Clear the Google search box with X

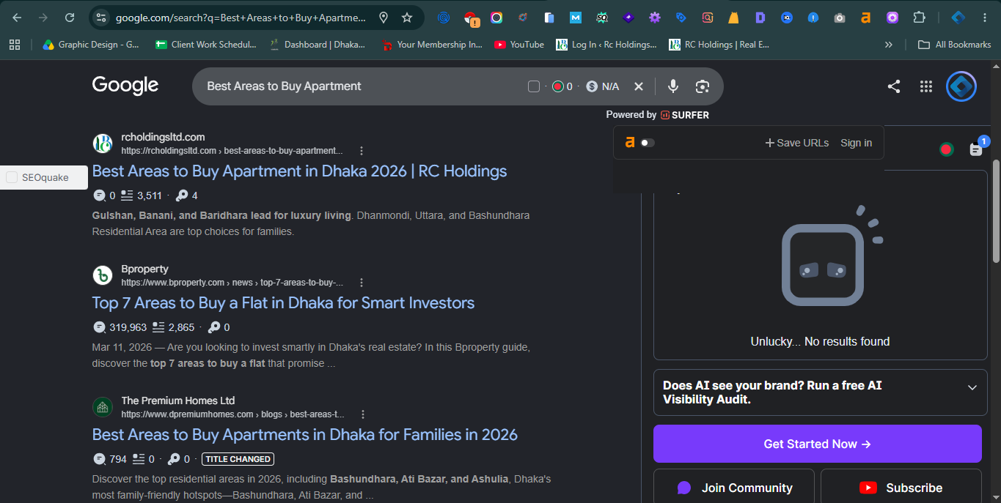[x=639, y=86]
